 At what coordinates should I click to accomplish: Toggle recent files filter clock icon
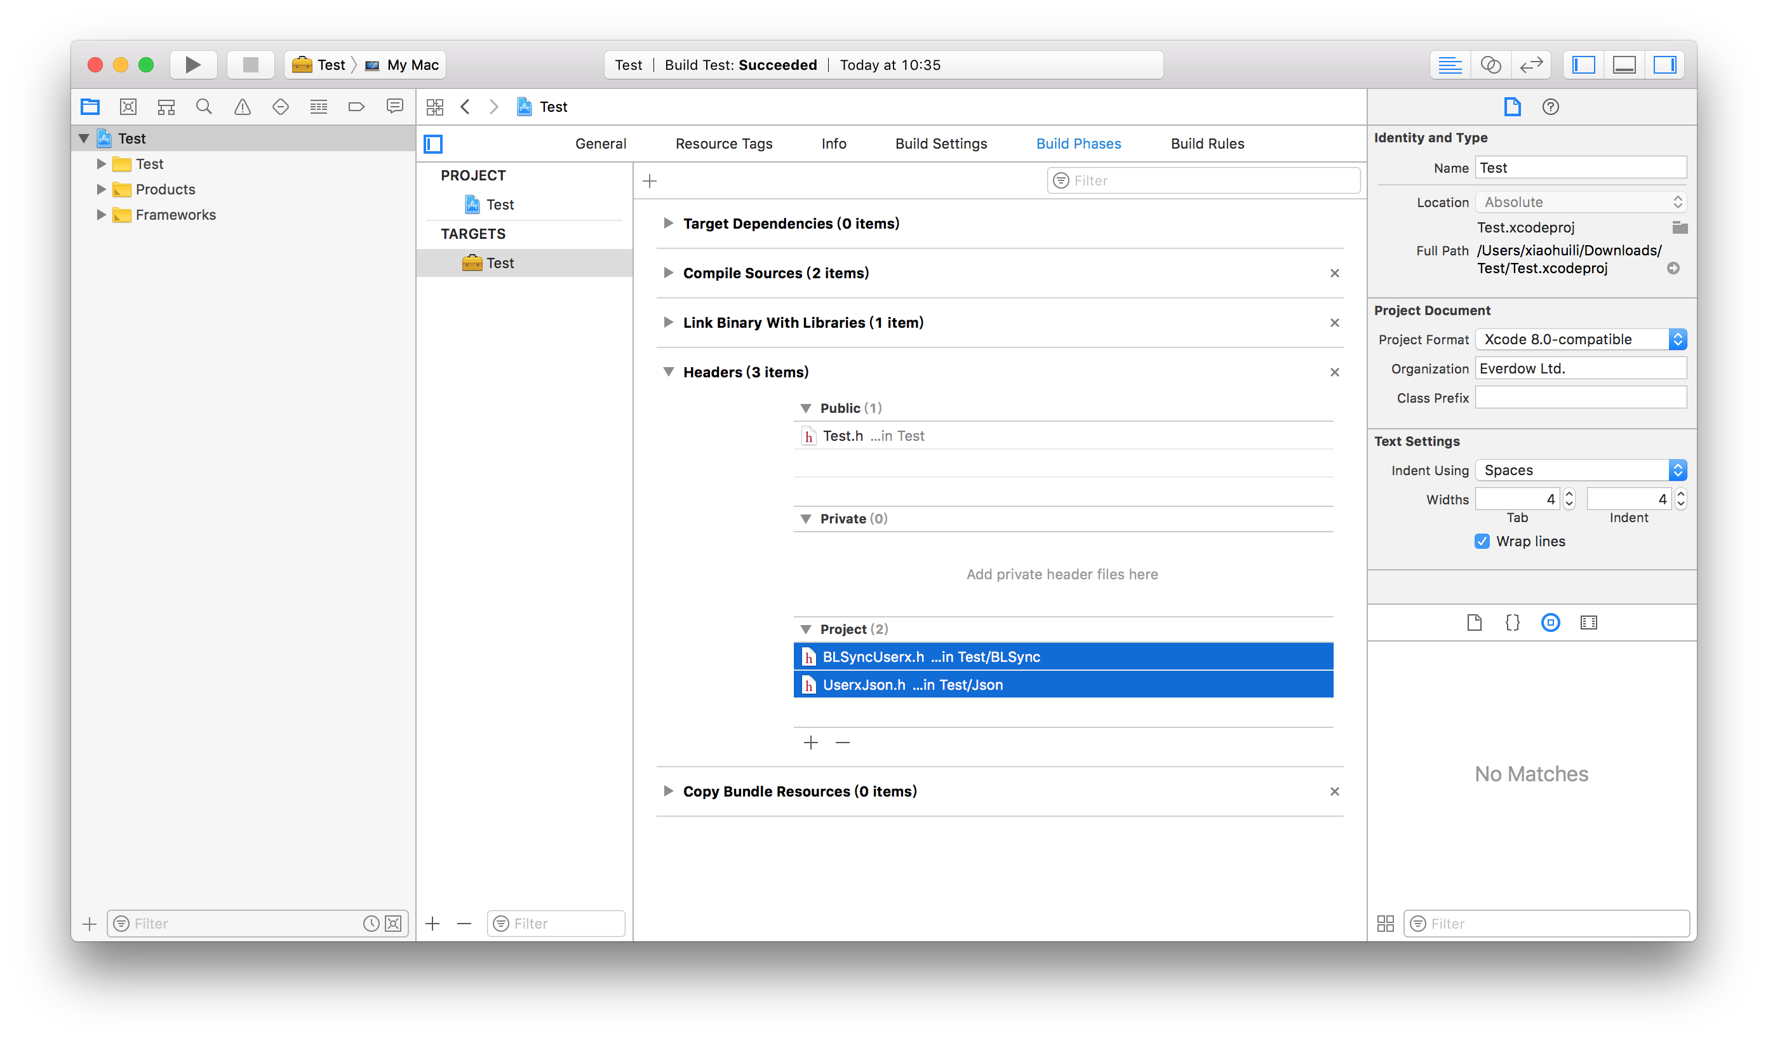pyautogui.click(x=371, y=924)
